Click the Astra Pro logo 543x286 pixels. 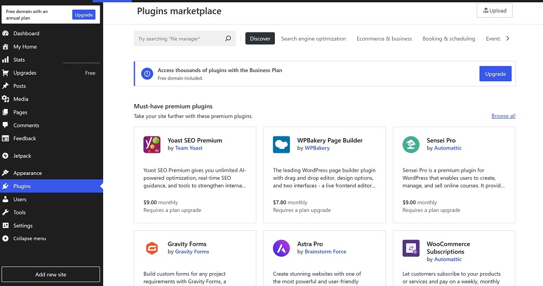[281, 248]
